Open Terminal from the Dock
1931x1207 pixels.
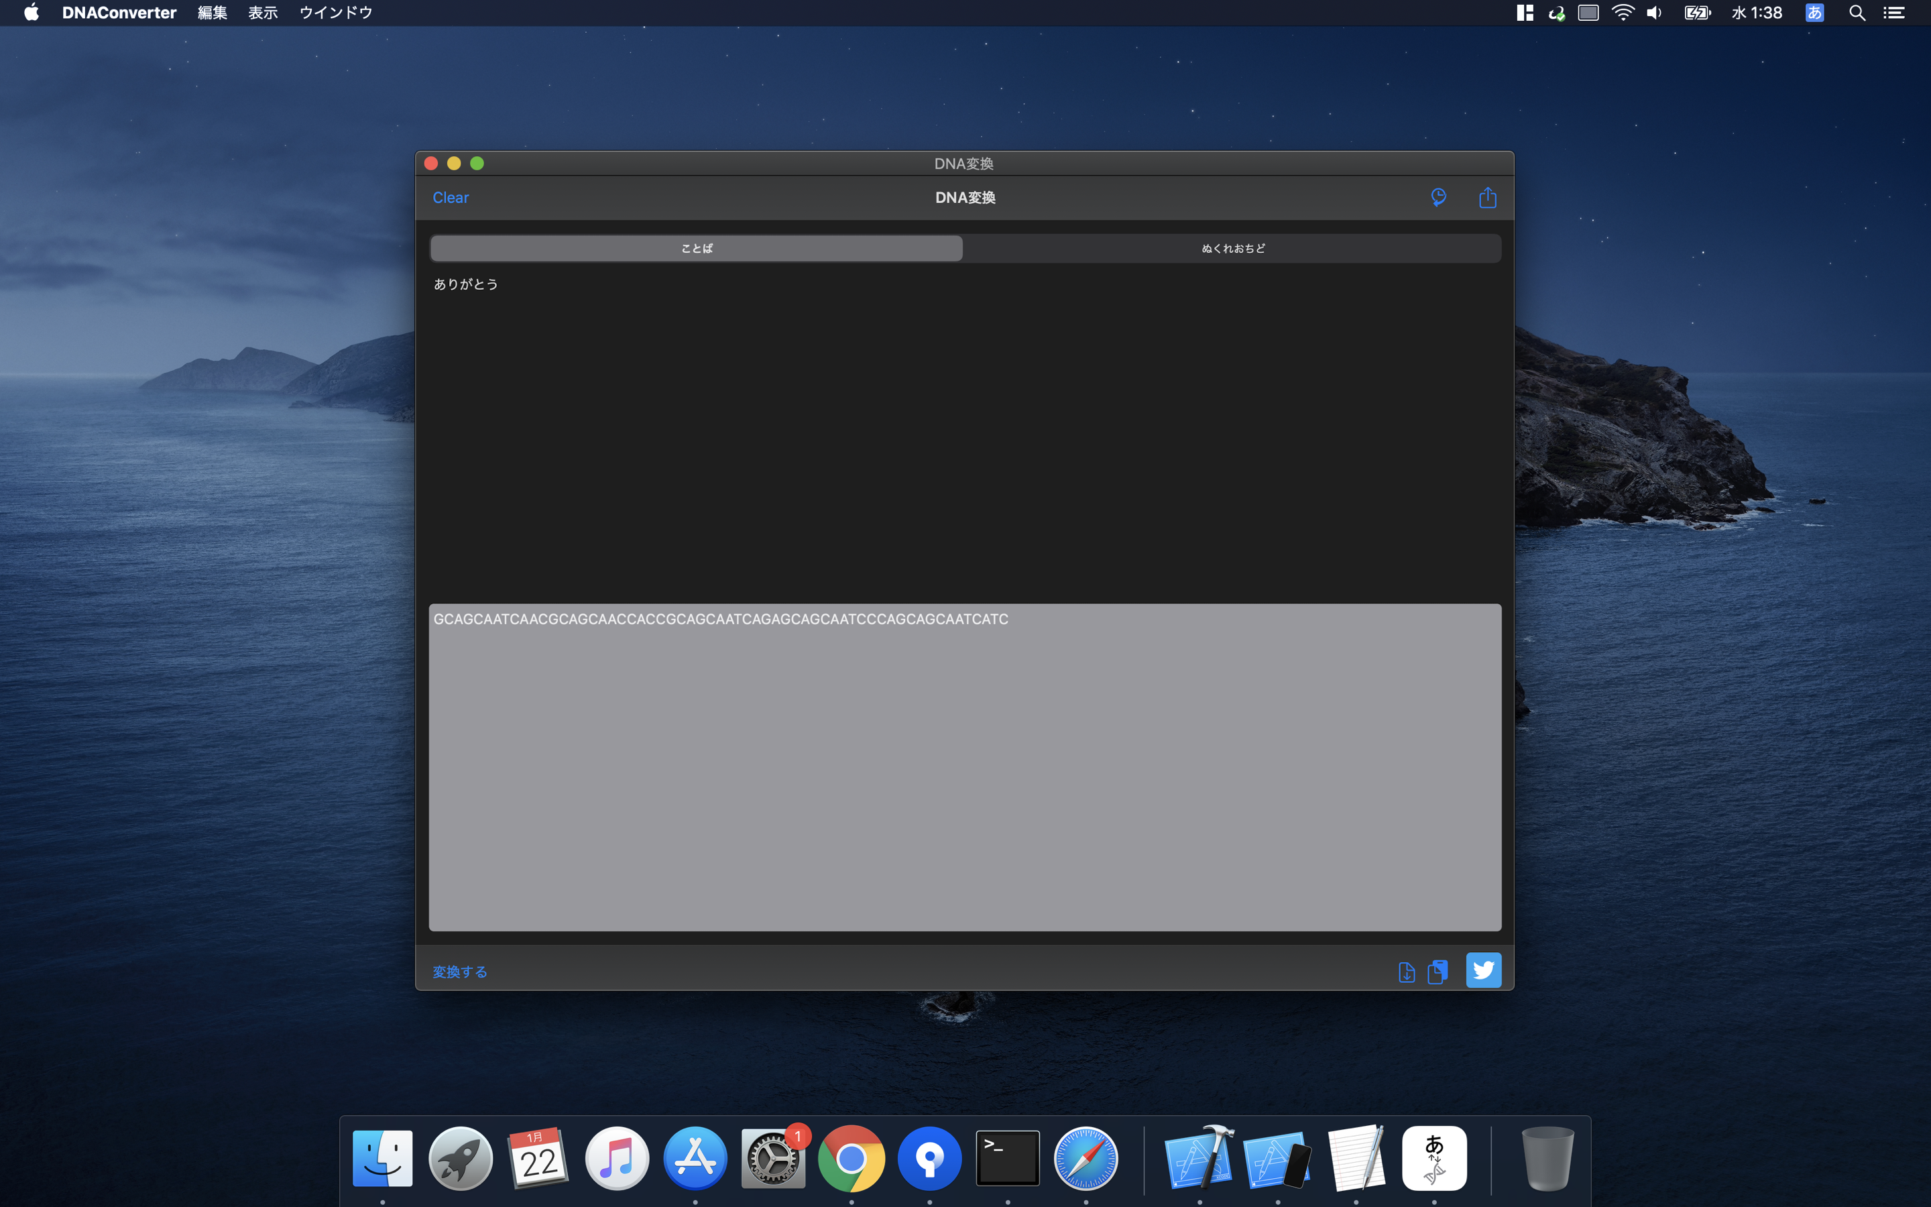tap(1007, 1157)
